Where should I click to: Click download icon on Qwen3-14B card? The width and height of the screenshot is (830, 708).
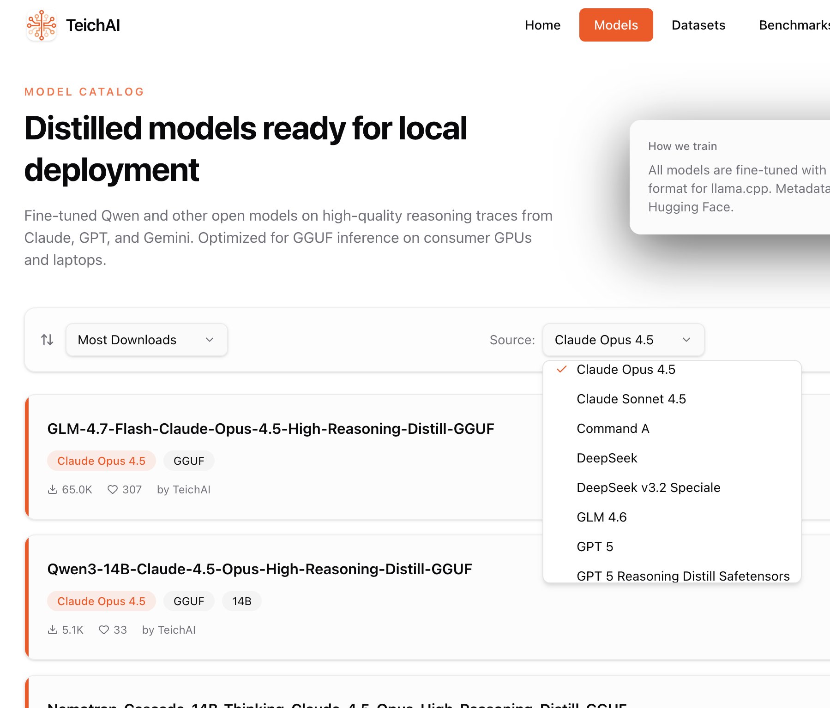[53, 630]
